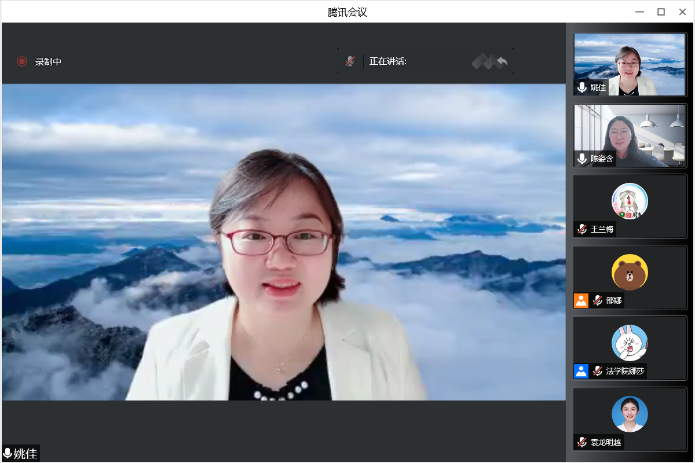
Task: Click the main video of 姚佳
Action: (283, 242)
